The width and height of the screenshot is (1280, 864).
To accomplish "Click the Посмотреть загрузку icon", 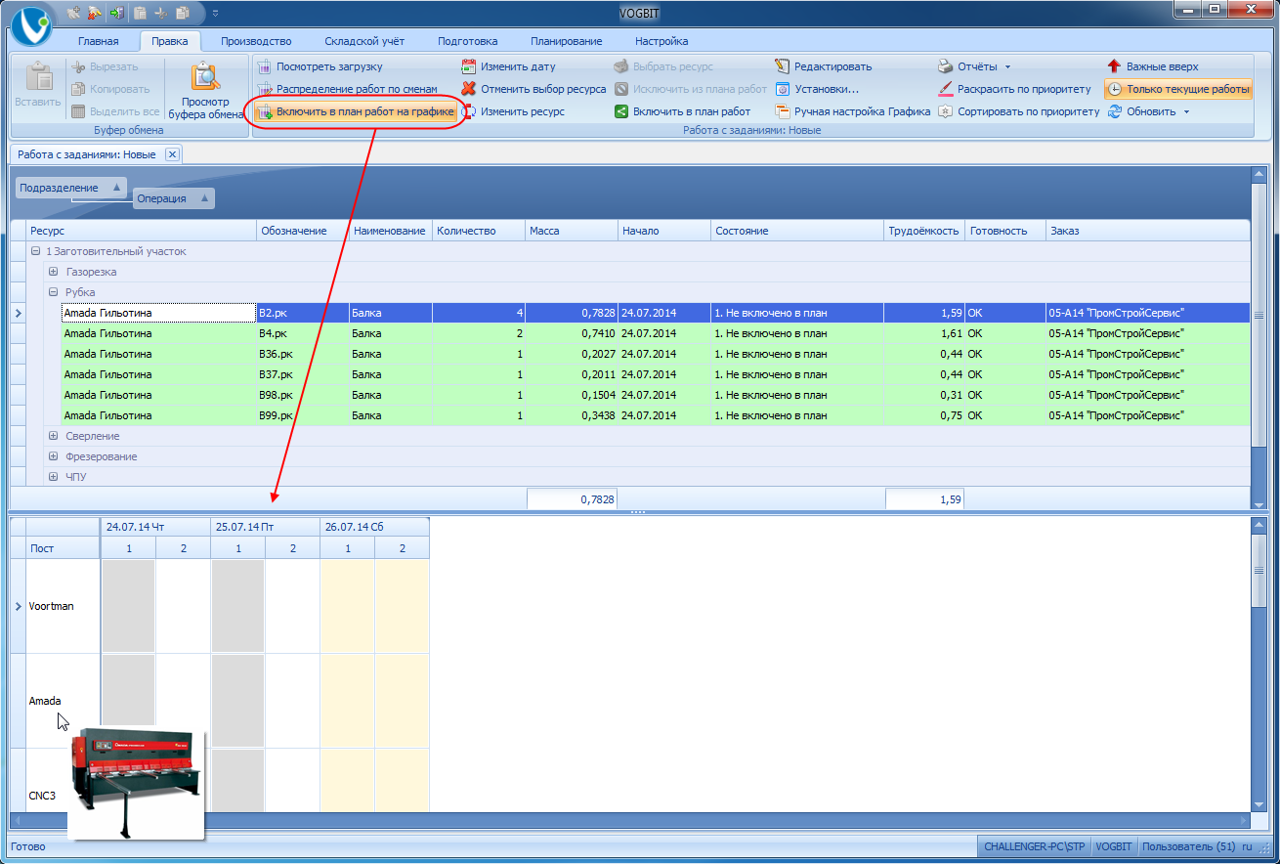I will (x=264, y=66).
